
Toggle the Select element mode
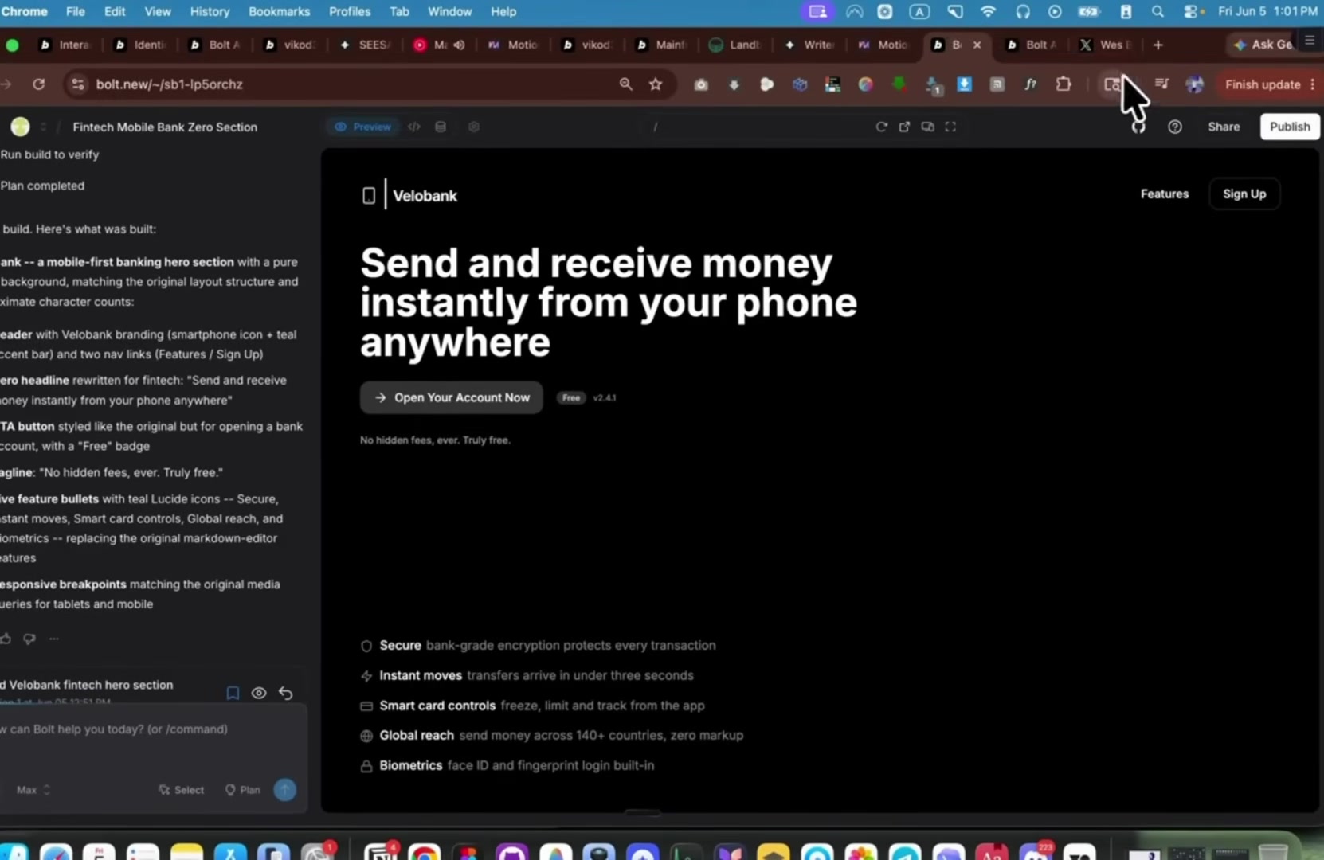pos(182,790)
